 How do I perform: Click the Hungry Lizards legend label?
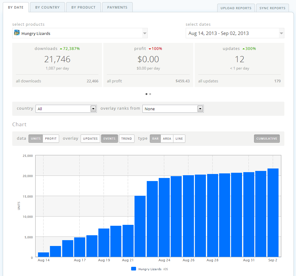click(150, 269)
